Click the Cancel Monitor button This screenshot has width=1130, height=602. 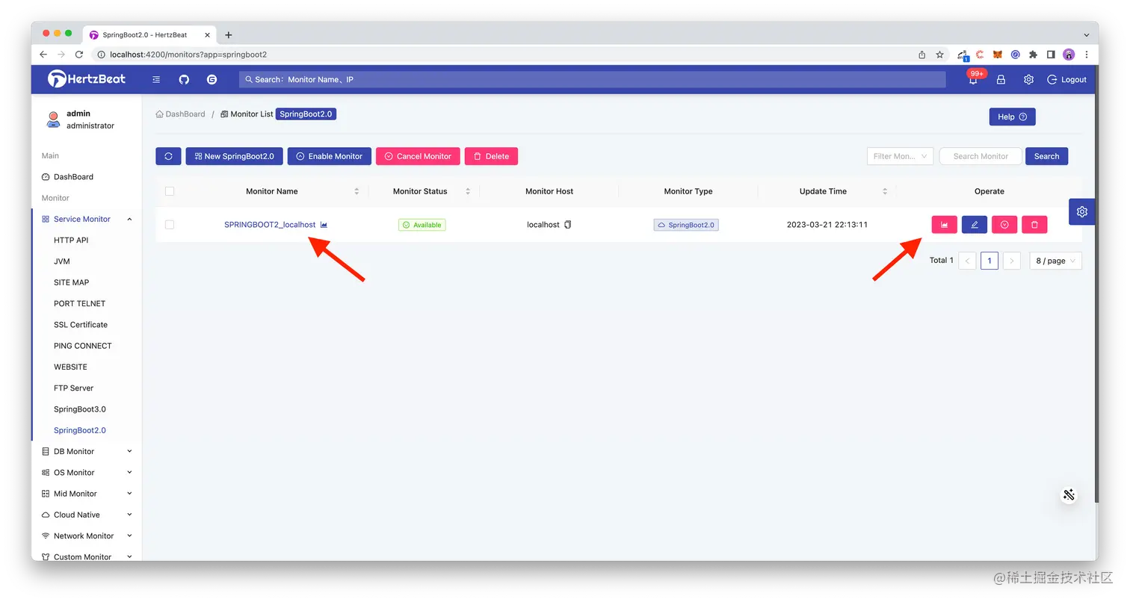pos(418,156)
